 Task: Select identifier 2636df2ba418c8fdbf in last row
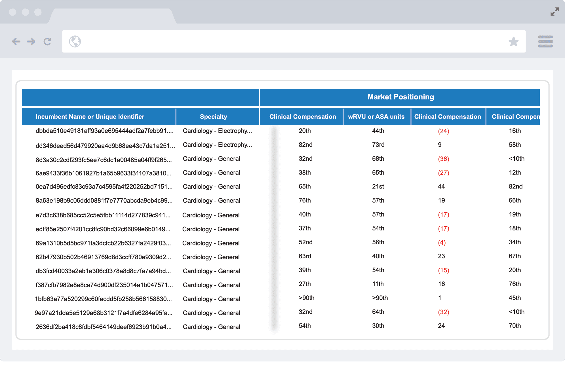point(104,327)
